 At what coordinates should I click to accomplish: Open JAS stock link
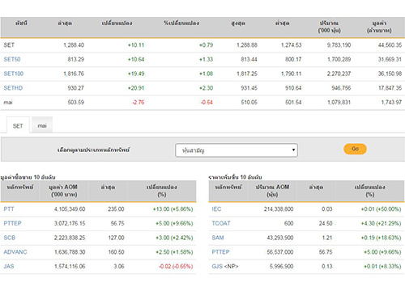pos(9,266)
